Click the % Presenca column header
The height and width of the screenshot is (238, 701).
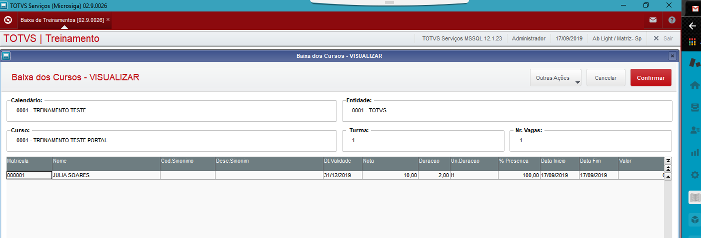(x=519, y=164)
